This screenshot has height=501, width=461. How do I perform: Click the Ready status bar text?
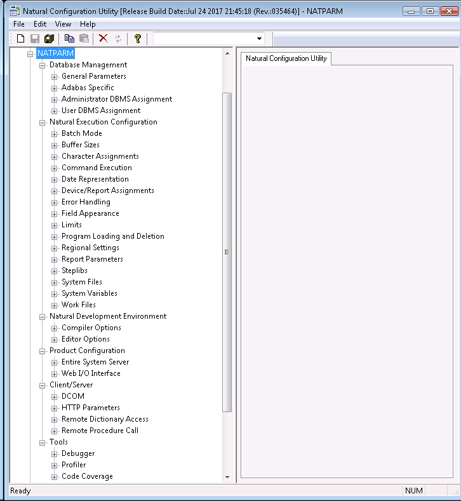pyautogui.click(x=20, y=491)
